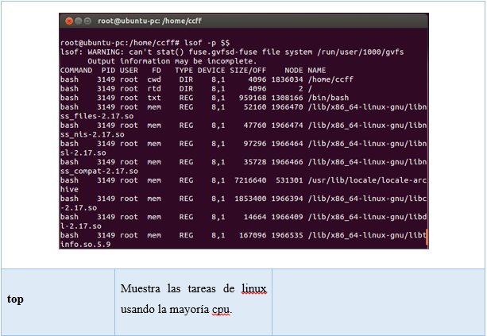Viewport: 487px width, 336px height.
Task: Click the node value '1966470'
Action: click(287, 107)
